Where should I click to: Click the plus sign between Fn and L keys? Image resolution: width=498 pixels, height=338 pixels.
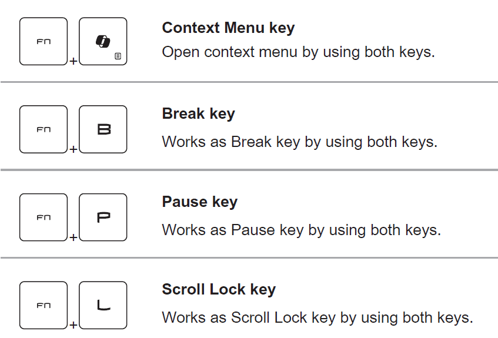coord(73,325)
